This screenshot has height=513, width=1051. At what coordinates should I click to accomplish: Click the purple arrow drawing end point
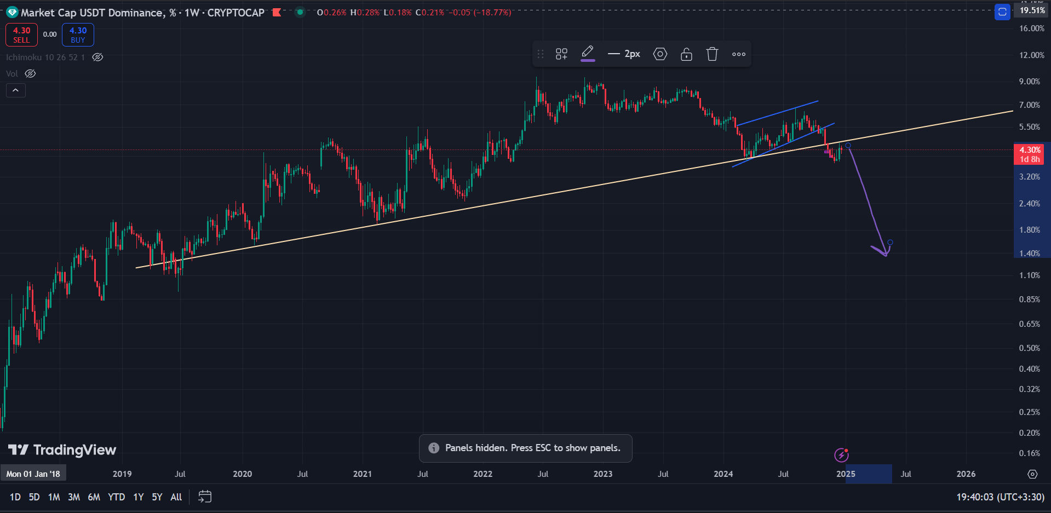click(x=890, y=242)
